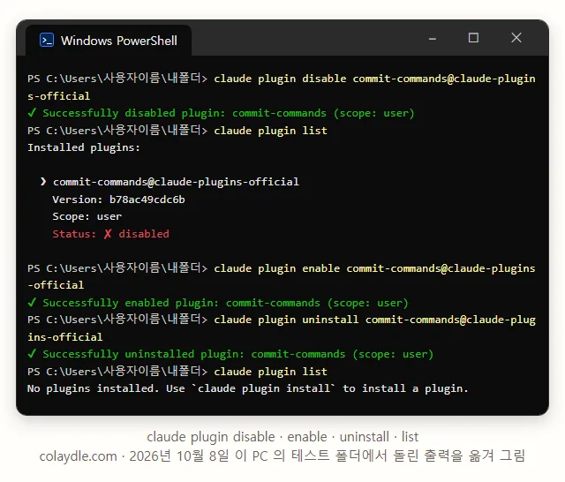Click the wrapped 'ins-official' line

click(64, 337)
